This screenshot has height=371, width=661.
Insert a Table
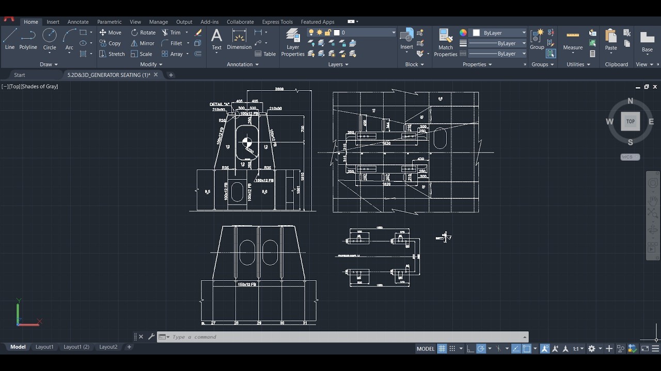pos(265,54)
